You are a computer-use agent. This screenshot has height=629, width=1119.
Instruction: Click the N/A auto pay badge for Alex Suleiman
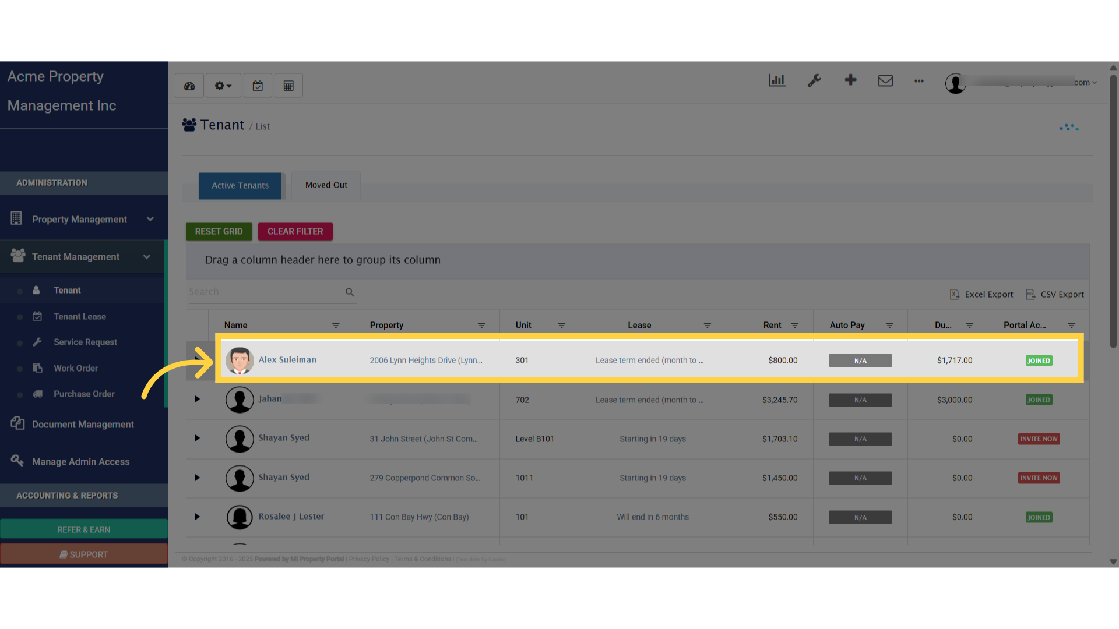click(x=860, y=361)
